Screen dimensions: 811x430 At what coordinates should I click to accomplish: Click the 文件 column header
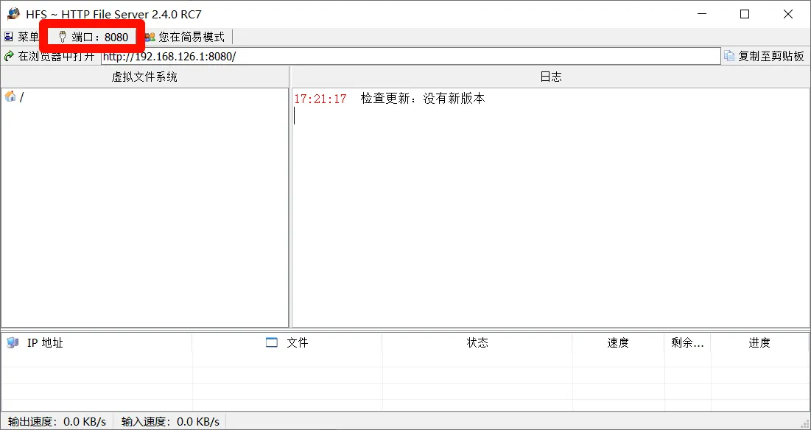pyautogui.click(x=287, y=342)
